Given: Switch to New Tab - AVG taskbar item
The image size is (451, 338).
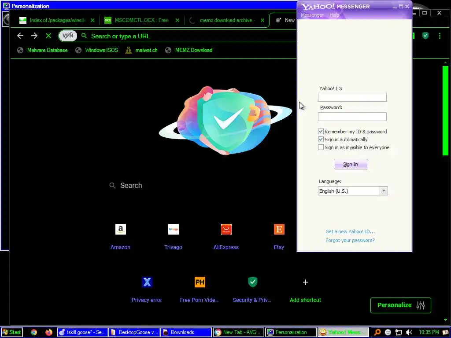Looking at the screenshot, I should pos(238,332).
